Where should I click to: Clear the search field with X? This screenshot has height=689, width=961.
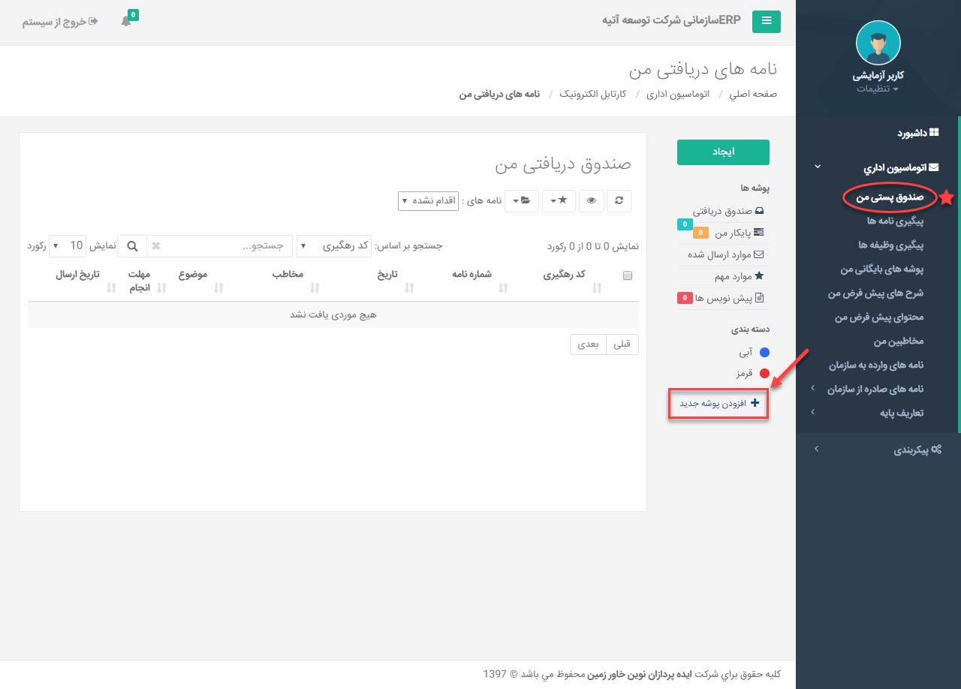pyautogui.click(x=155, y=246)
